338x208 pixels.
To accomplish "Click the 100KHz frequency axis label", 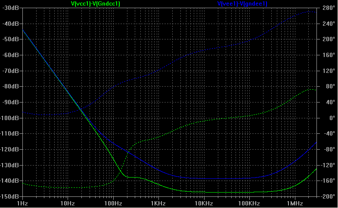I will pos(249,203).
